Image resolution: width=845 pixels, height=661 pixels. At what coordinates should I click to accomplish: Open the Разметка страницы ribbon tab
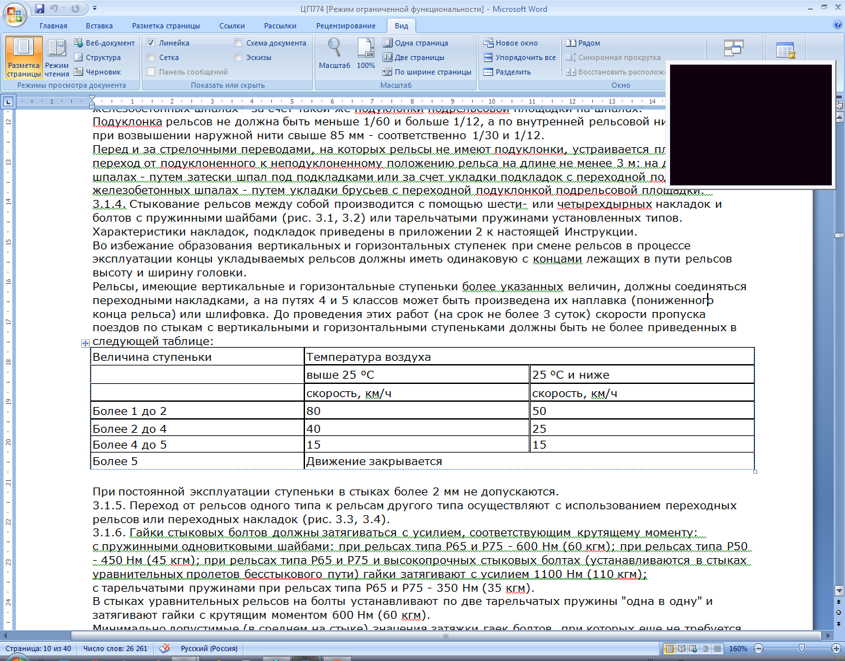[166, 26]
